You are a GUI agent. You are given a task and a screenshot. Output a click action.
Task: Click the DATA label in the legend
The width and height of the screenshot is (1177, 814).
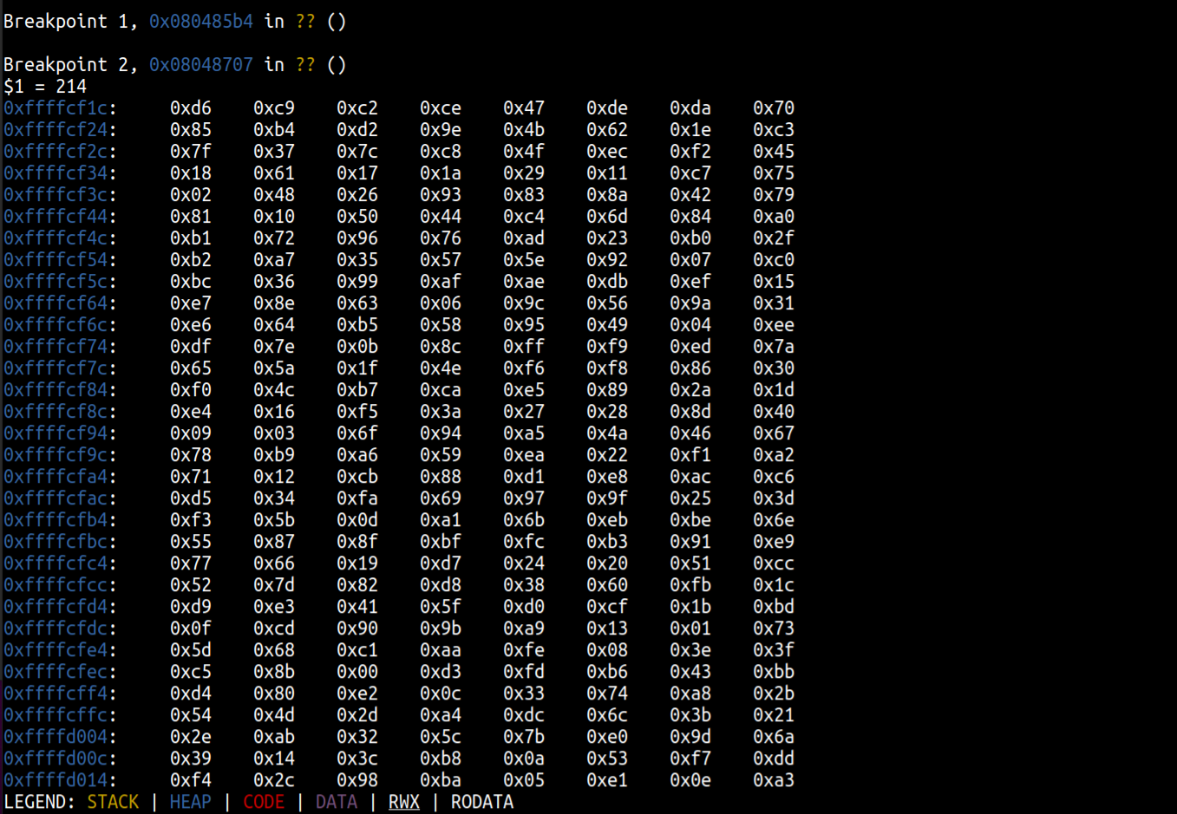click(336, 802)
